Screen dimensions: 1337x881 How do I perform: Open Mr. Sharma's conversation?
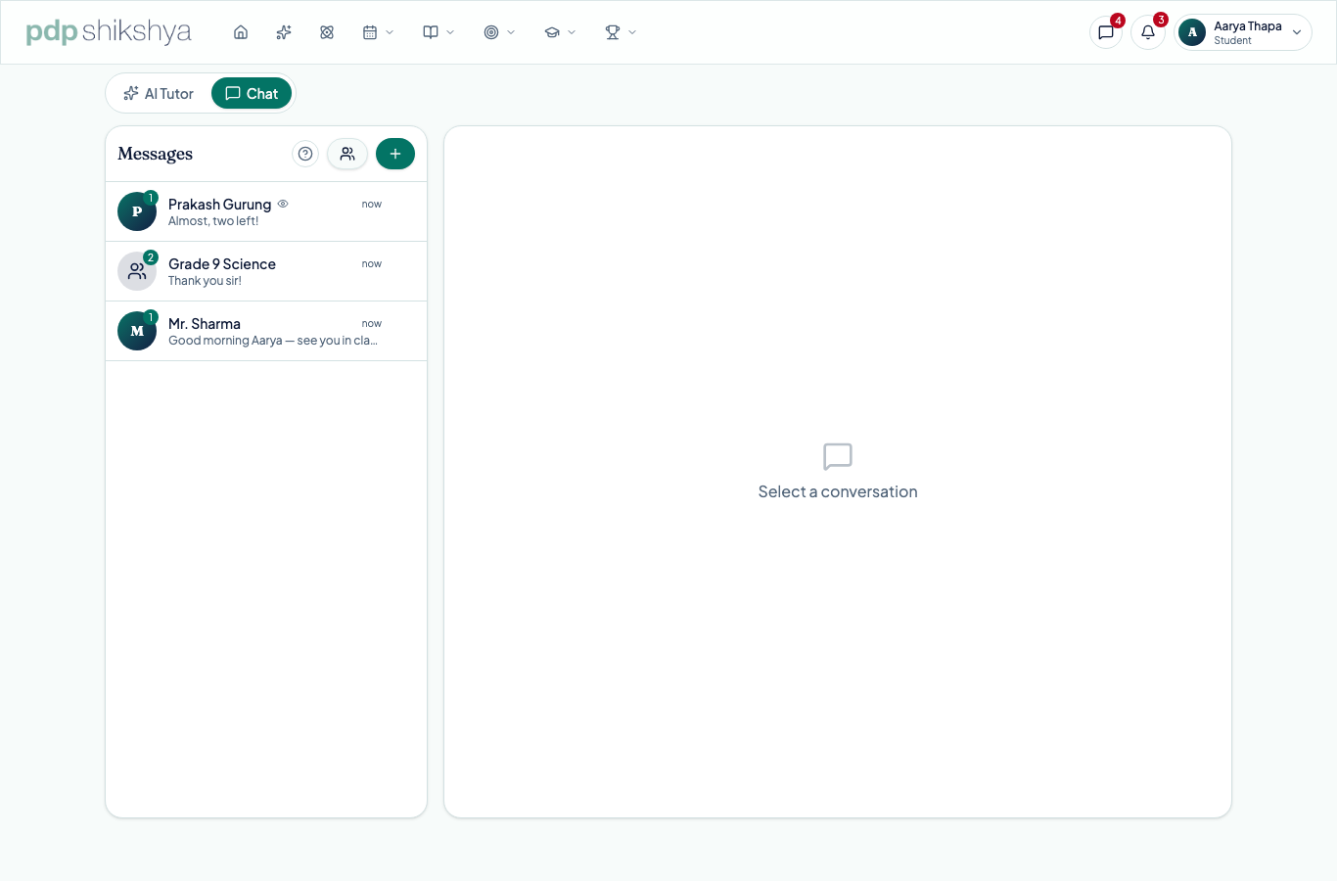[x=266, y=331]
